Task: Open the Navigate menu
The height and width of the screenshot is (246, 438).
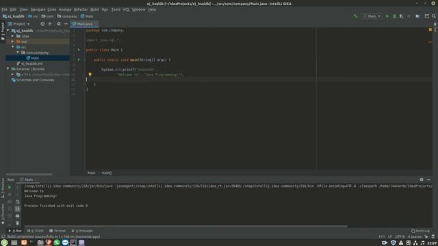Action: [x=38, y=10]
